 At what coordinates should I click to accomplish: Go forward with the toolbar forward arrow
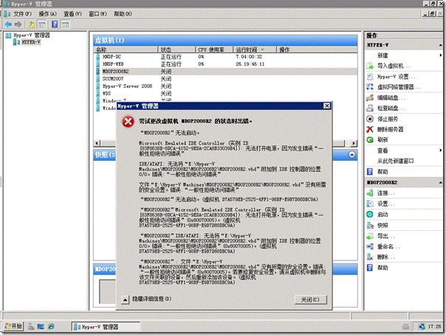pos(18,24)
